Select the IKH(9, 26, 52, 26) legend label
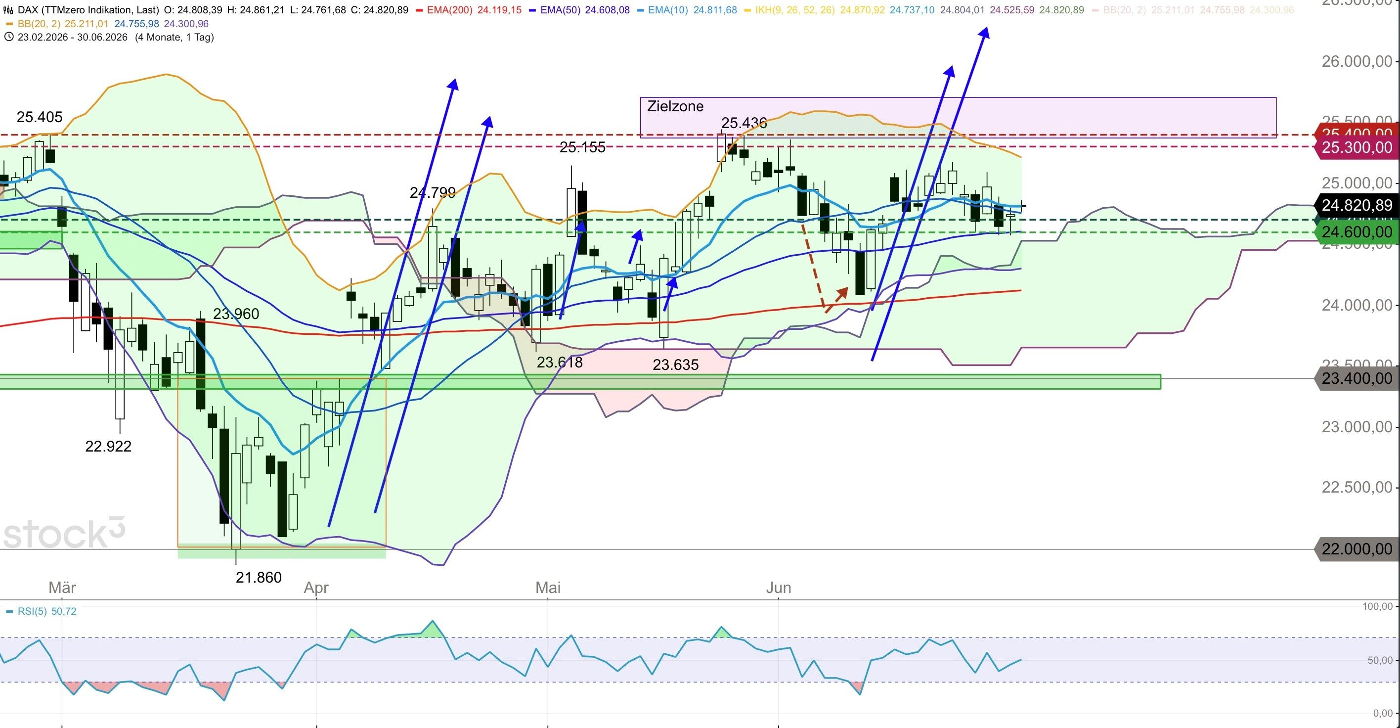 tap(795, 10)
